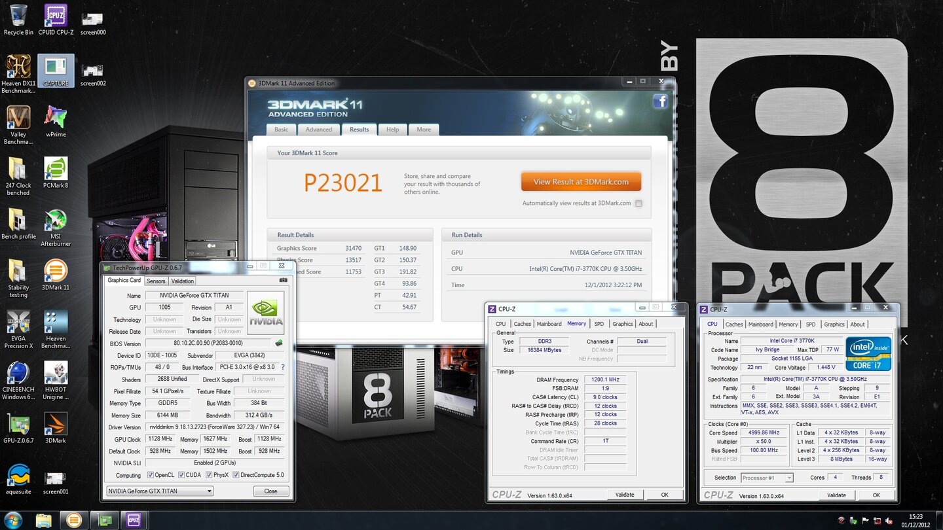This screenshot has width=943, height=530.
Task: Open Heaven DX11 Benchmark shortcut
Action: (x=18, y=74)
